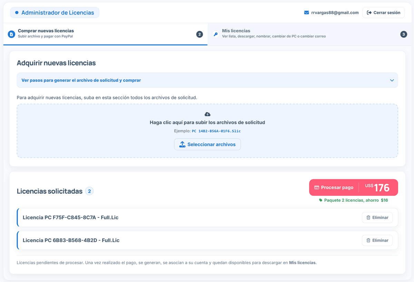Log out with Cerrar sesión button

click(383, 12)
